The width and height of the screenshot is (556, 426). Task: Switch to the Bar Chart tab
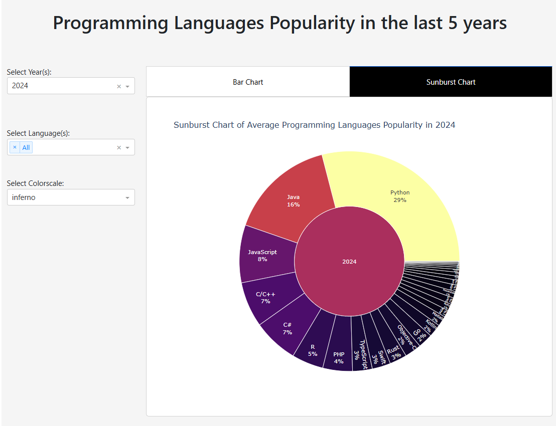coord(248,82)
